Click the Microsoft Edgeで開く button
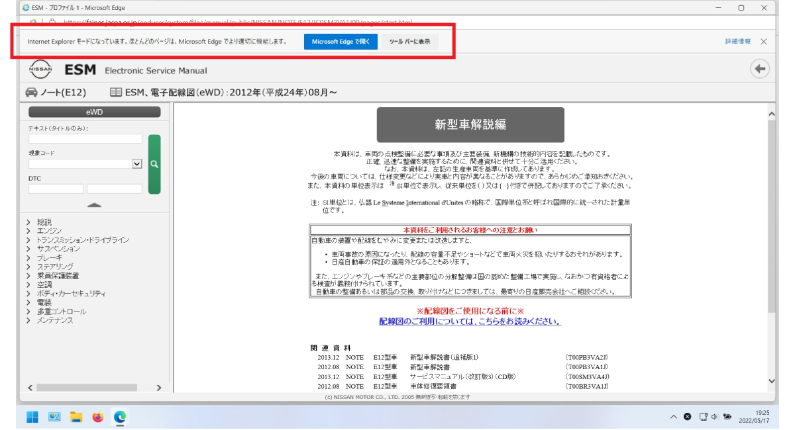Viewport: 795px width, 430px height. click(x=341, y=41)
